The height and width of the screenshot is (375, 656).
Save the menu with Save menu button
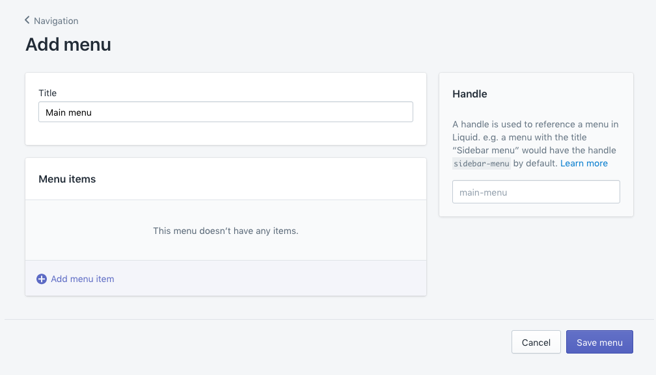599,342
